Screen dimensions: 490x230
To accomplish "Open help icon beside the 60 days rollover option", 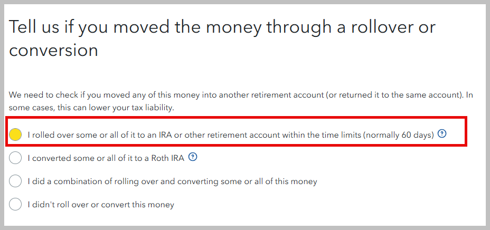I will click(x=442, y=134).
